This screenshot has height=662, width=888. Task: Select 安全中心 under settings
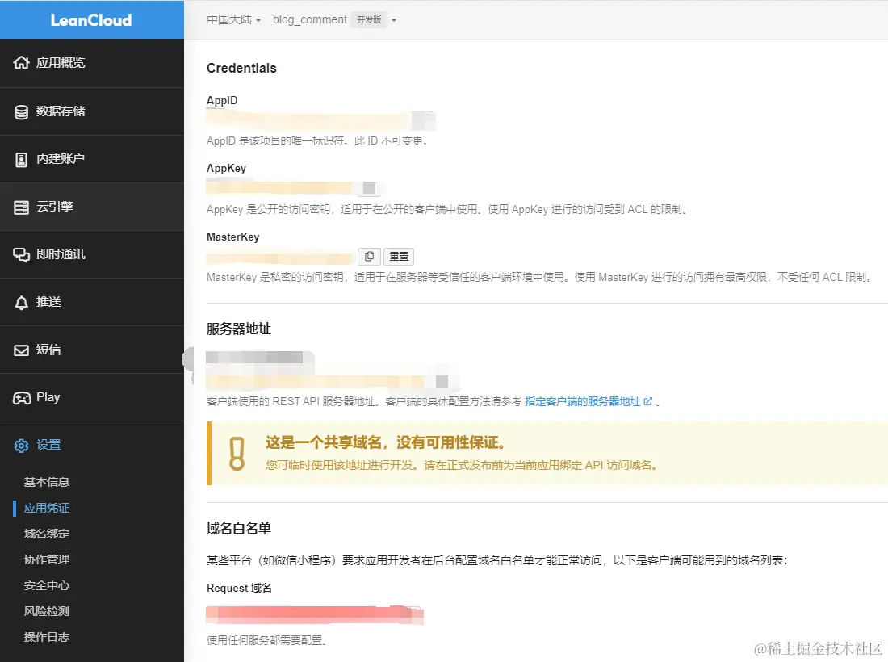(x=47, y=585)
